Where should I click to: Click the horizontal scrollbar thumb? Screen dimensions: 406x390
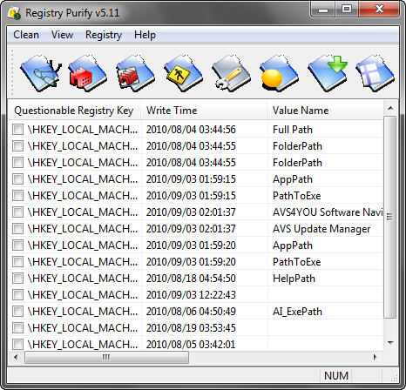point(106,357)
